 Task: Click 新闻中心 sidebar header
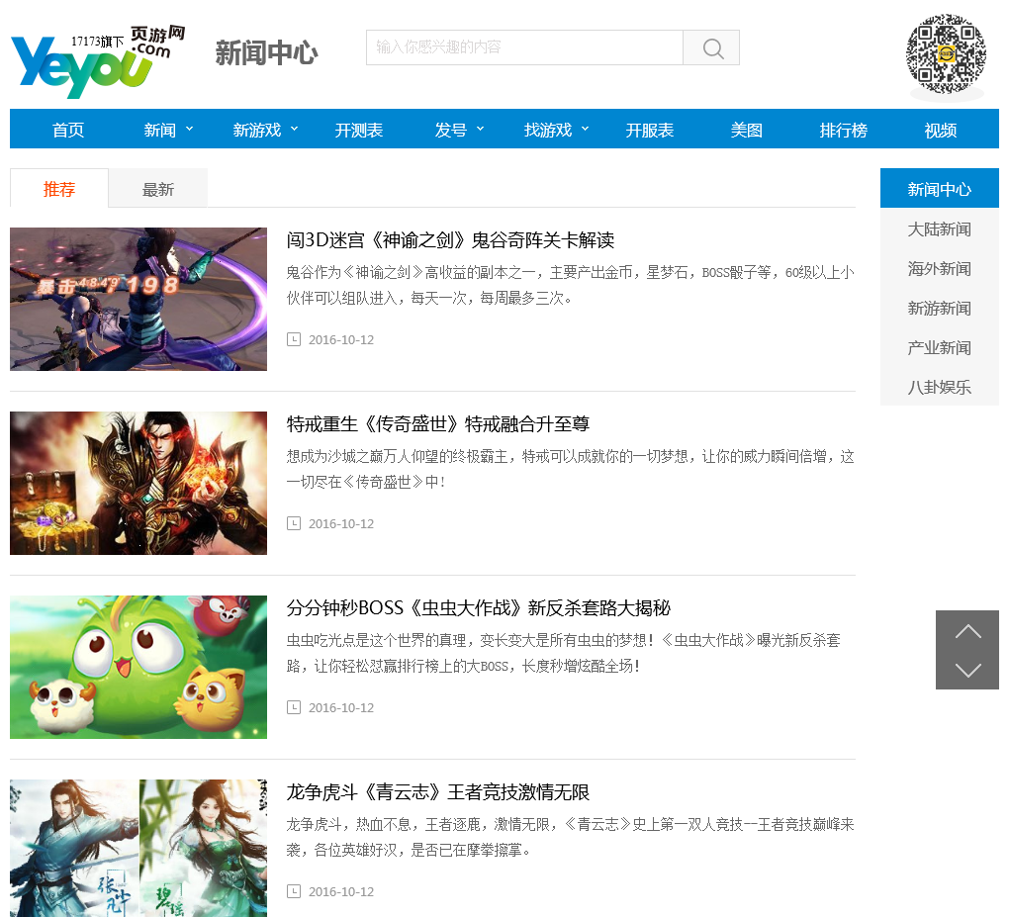tap(939, 189)
